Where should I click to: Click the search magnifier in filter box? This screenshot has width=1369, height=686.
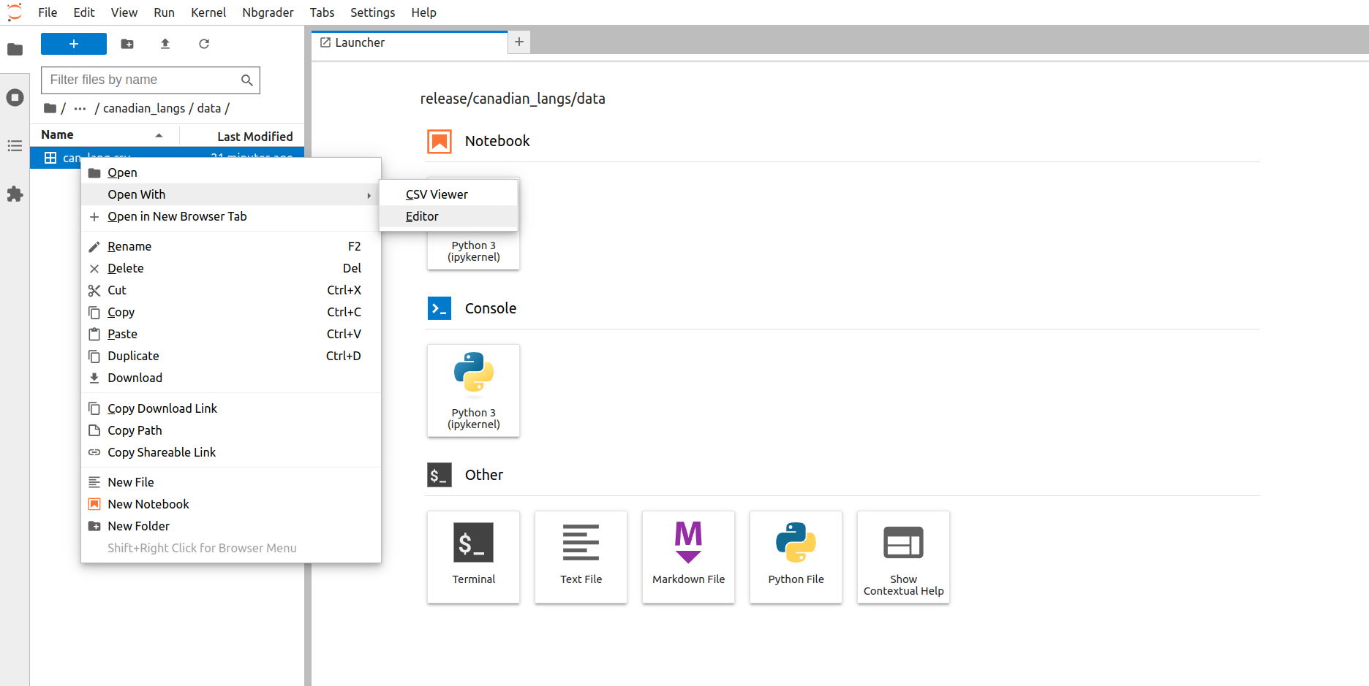point(247,80)
